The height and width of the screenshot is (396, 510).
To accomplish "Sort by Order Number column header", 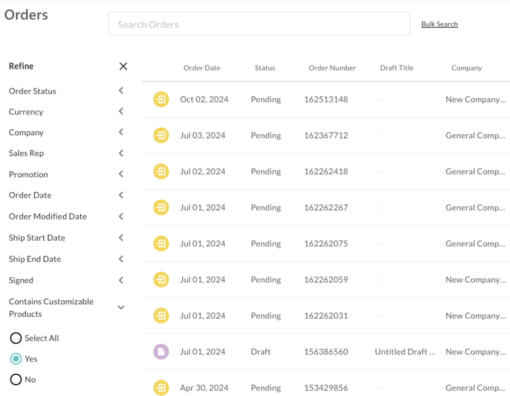I will pos(332,68).
